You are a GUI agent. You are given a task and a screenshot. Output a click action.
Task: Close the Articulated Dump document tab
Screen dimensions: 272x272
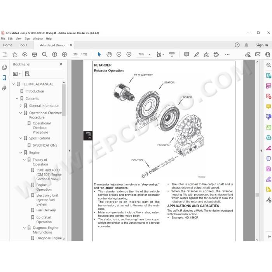click(x=71, y=45)
